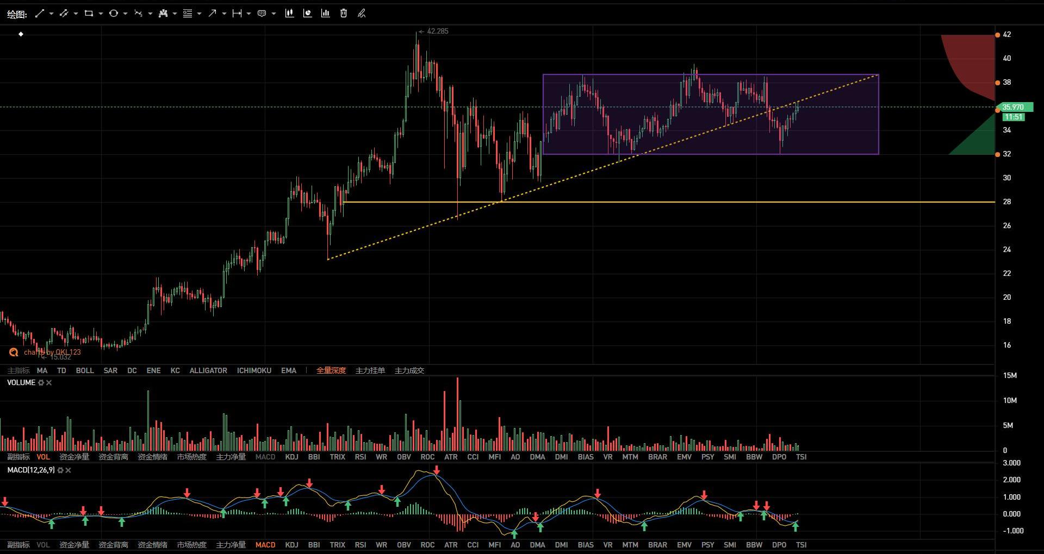The height and width of the screenshot is (554, 1044).
Task: Choose BIAS in the bottom indicator row
Action: [586, 545]
